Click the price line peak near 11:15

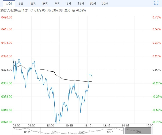point(90,74)
